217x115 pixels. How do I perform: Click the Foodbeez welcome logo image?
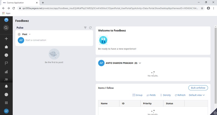pos(103,40)
